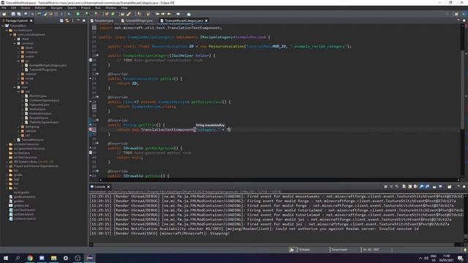The width and height of the screenshot is (468, 263).
Task: Click the Save toolbar icon
Action: pyautogui.click(x=13, y=14)
